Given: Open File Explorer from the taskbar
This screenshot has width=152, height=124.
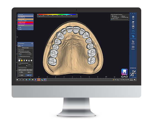Looking at the screenshot, I should [33, 80].
